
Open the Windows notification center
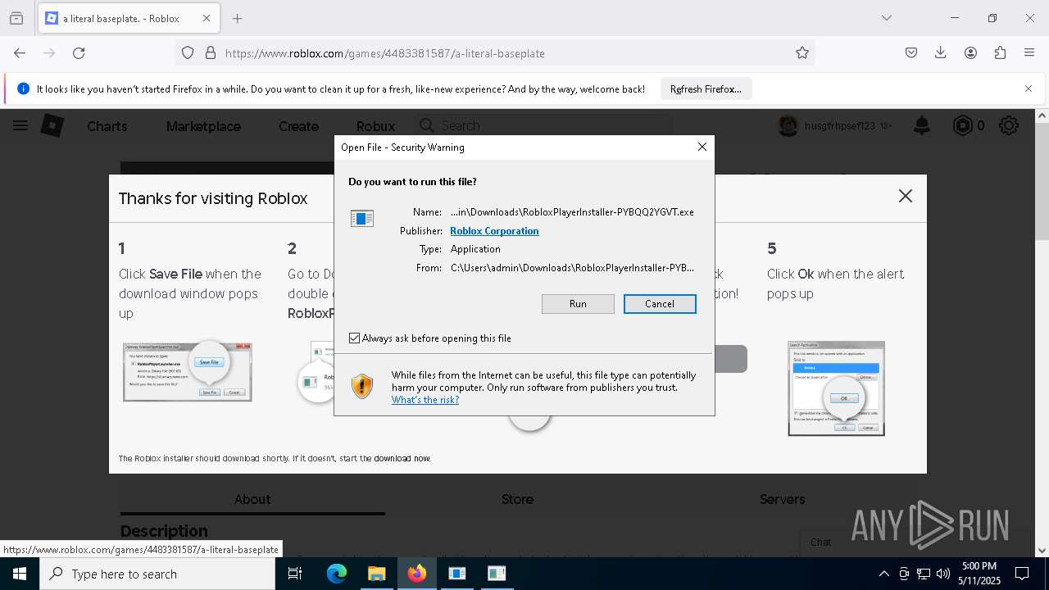pos(1023,574)
